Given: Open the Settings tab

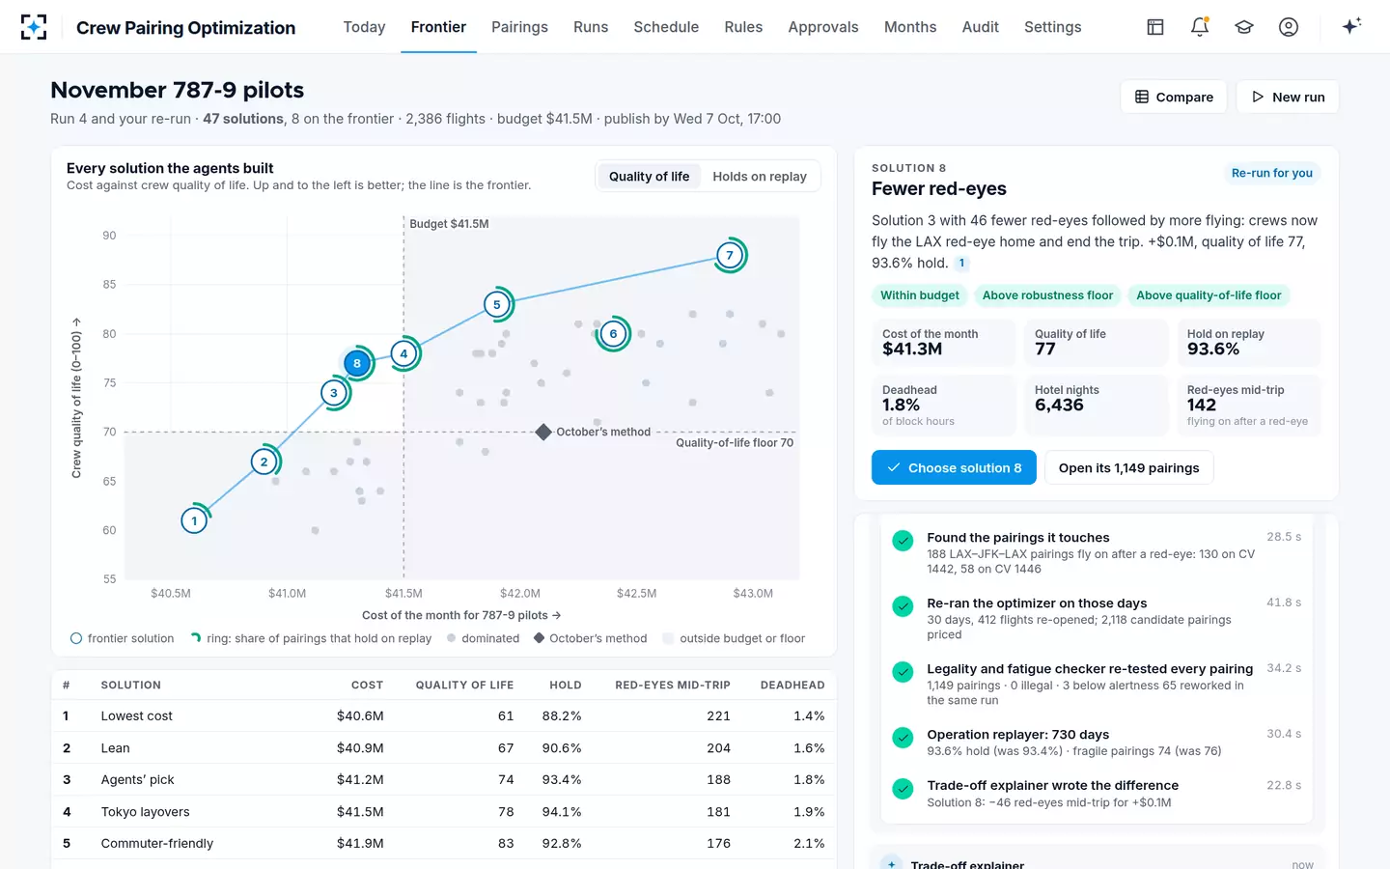Looking at the screenshot, I should click(1053, 27).
